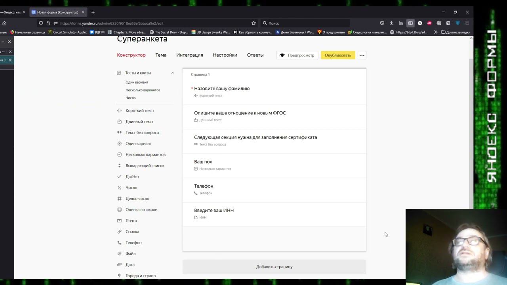Add the Один вариант radio question type
Viewport: 507px width, 285px height.
(x=138, y=144)
